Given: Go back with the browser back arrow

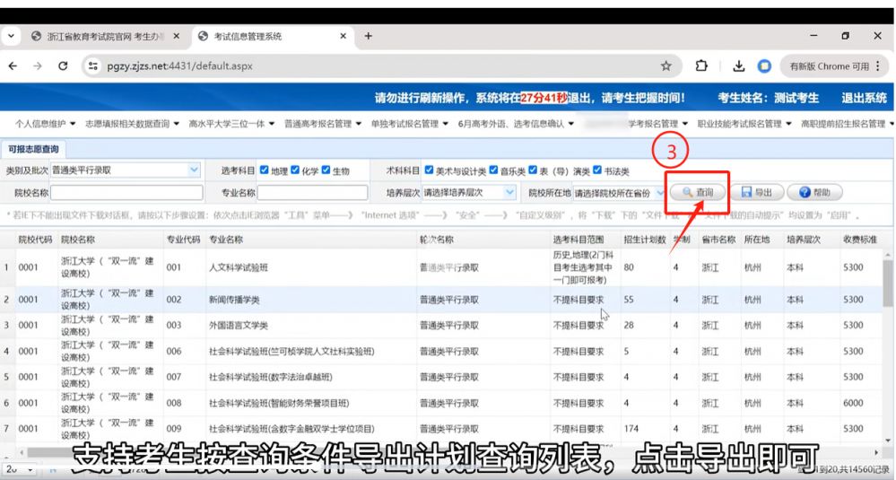Looking at the screenshot, I should tap(13, 66).
